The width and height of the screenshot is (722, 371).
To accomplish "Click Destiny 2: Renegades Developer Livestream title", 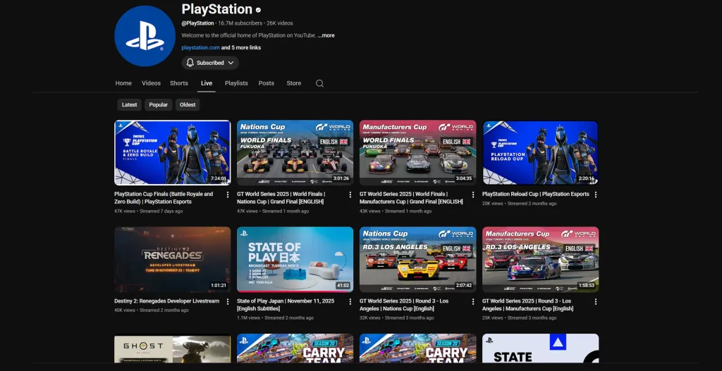I will 166,301.
